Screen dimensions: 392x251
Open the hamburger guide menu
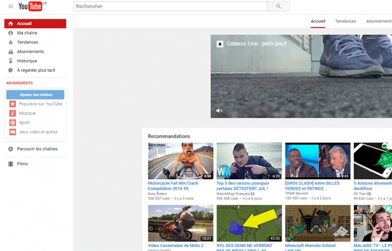coord(11,6)
